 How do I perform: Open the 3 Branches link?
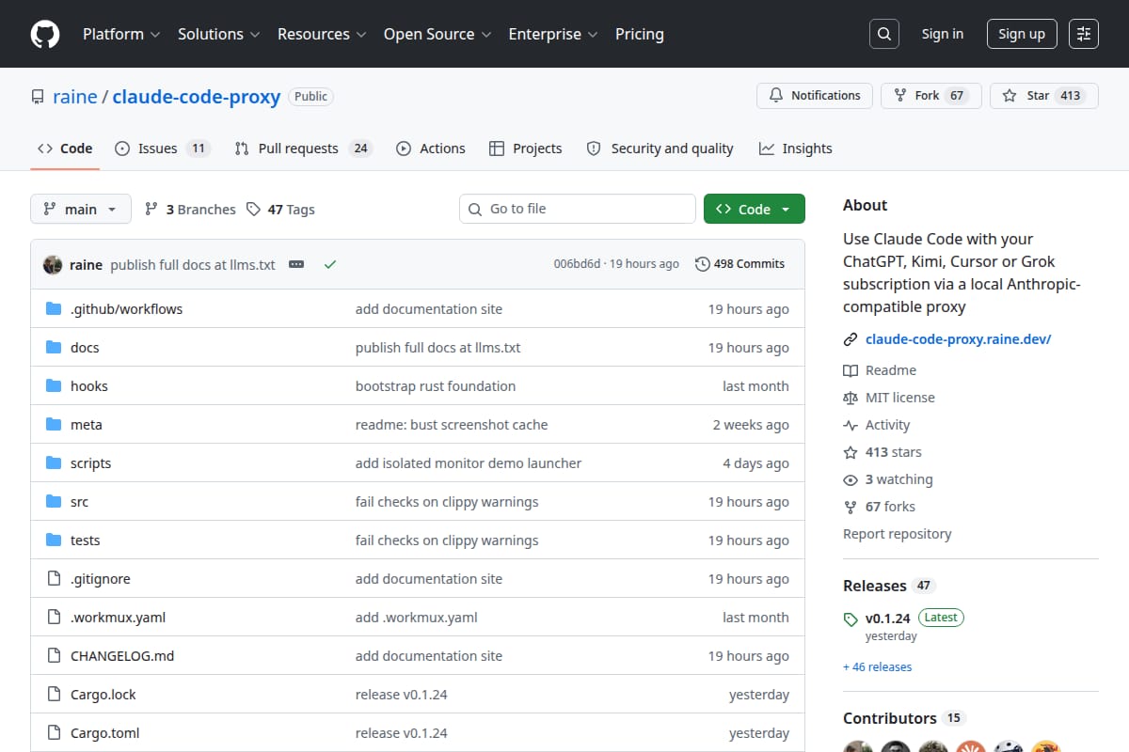pos(190,210)
